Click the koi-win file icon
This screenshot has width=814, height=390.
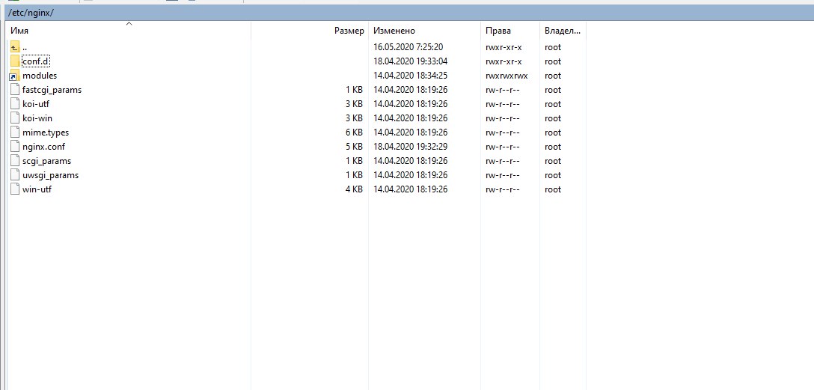(x=15, y=118)
